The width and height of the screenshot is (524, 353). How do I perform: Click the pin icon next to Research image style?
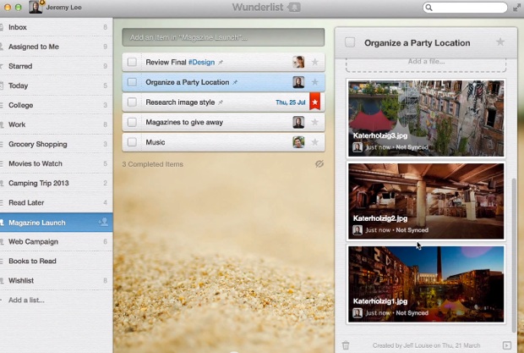[x=221, y=102]
